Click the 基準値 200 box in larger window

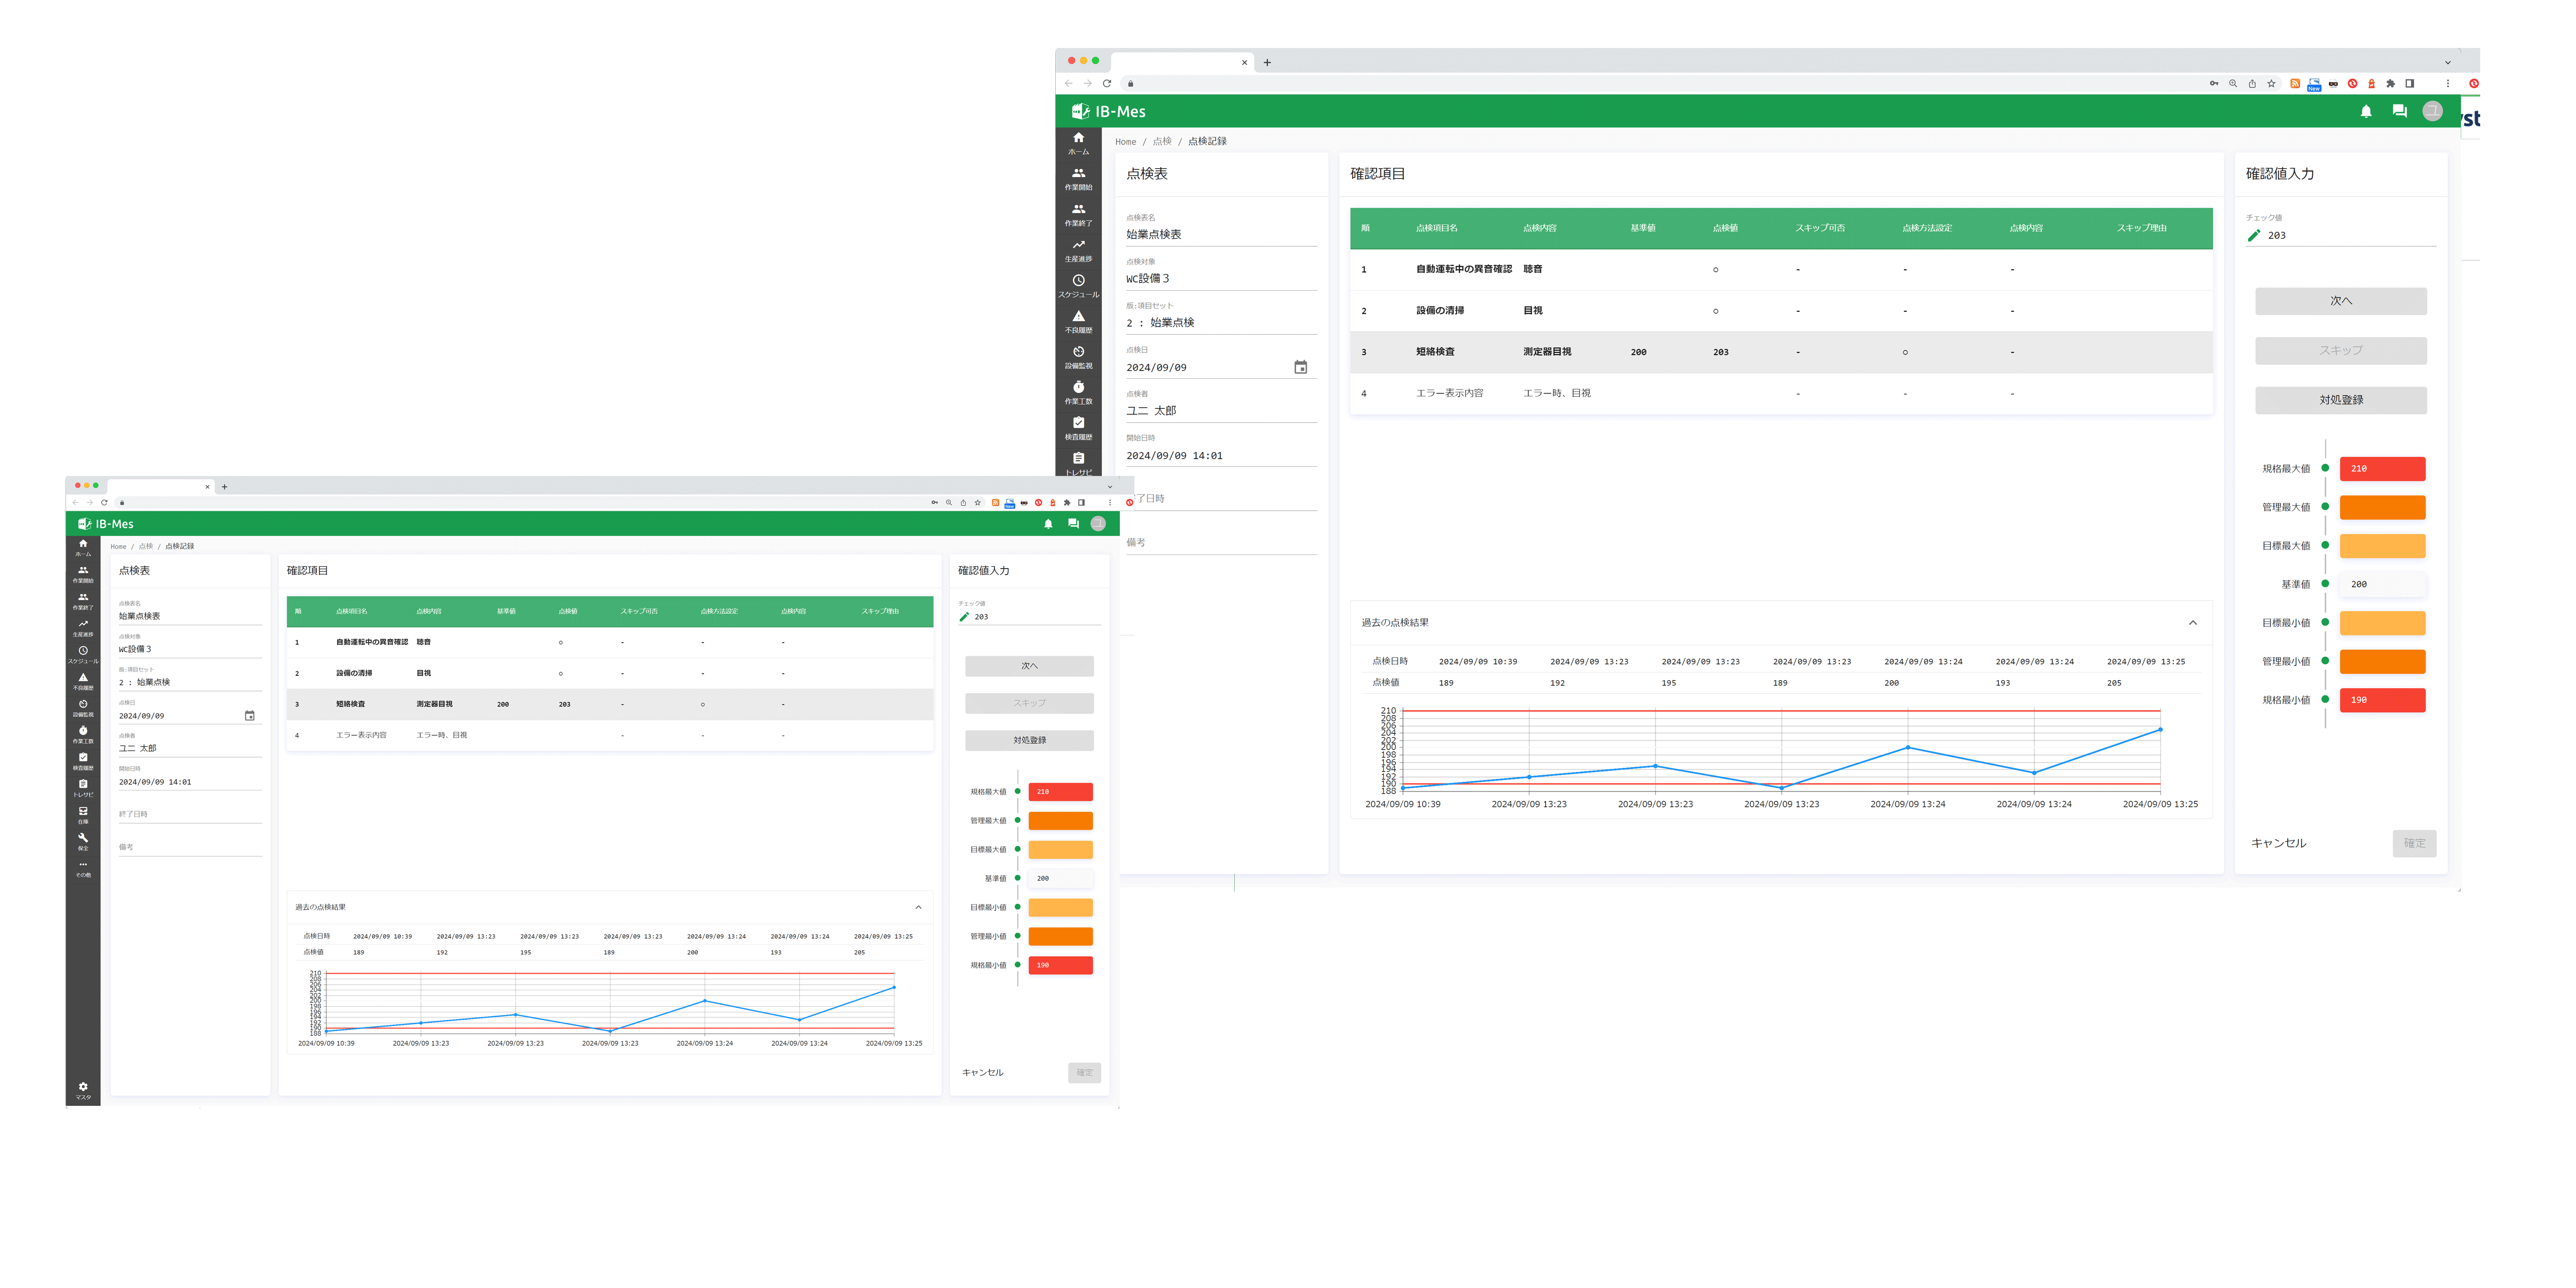(2382, 584)
